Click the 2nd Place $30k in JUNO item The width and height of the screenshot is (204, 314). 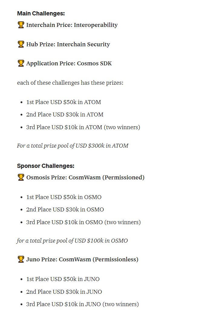coord(64,292)
